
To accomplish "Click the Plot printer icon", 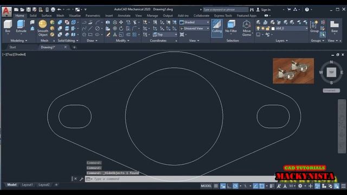I will pos(53,10).
